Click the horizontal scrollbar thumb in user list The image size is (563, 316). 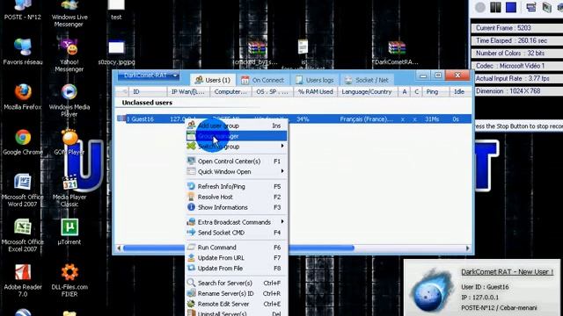pyautogui.click(x=238, y=248)
